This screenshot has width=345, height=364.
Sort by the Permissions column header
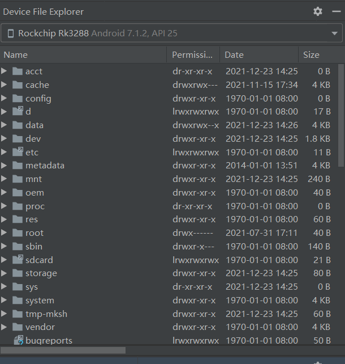point(193,55)
